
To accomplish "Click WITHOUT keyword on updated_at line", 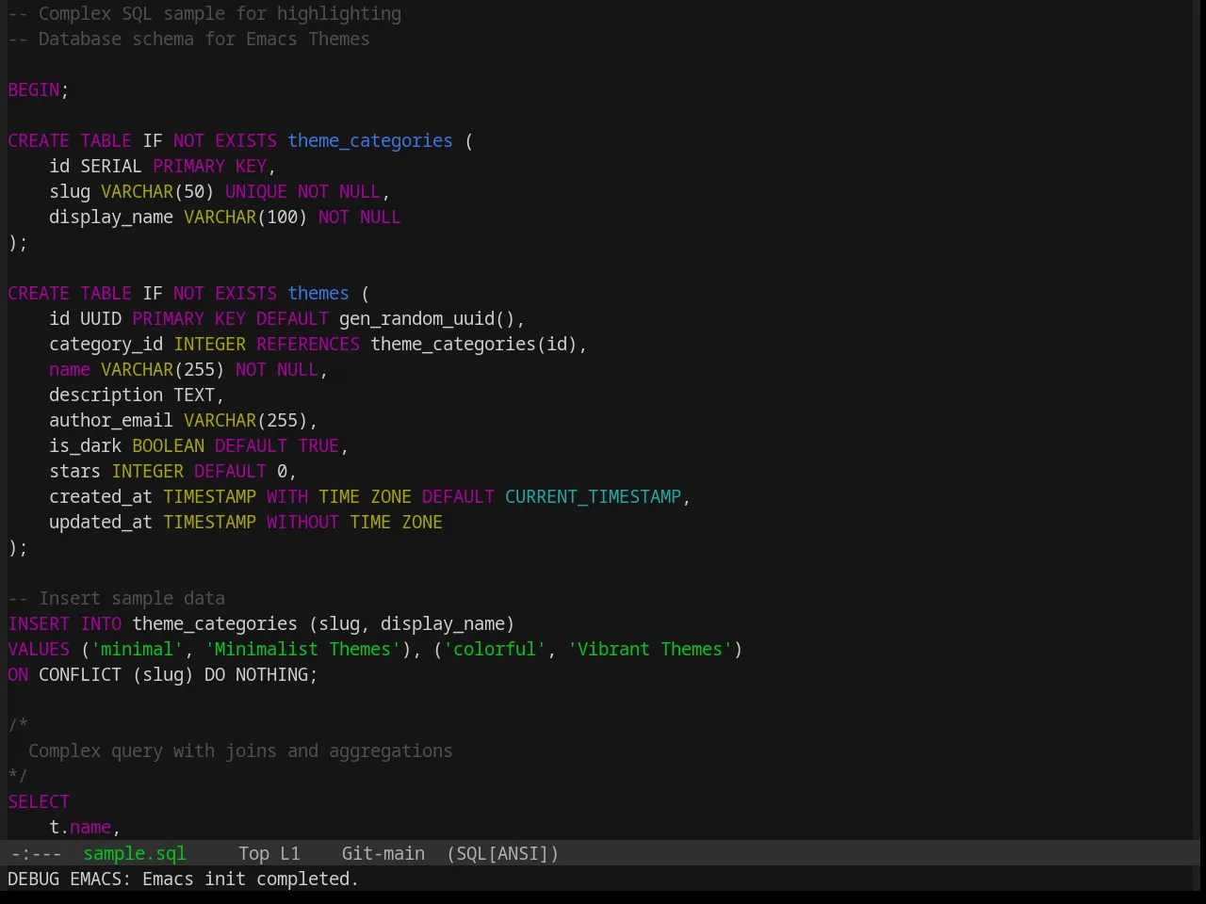I will (x=302, y=522).
